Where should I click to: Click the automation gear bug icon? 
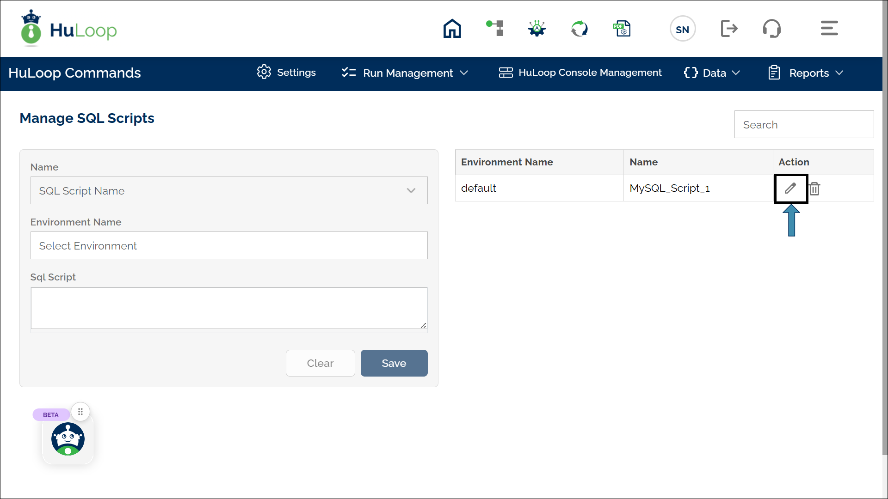tap(537, 29)
